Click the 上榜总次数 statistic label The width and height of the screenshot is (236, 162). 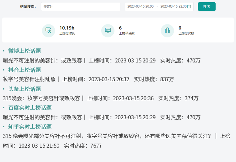pos(186,33)
